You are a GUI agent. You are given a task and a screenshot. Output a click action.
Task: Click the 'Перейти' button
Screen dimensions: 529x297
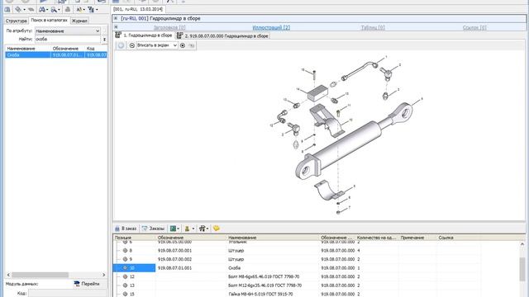[x=87, y=284]
